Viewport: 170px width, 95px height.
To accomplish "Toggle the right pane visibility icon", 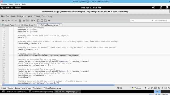I will [x=45, y=21].
